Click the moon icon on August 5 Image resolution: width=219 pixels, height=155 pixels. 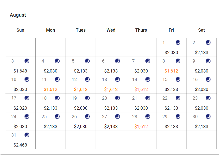click(87, 61)
